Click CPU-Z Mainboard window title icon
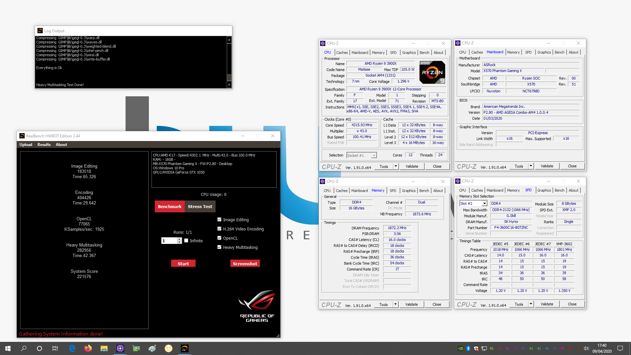 pos(458,43)
